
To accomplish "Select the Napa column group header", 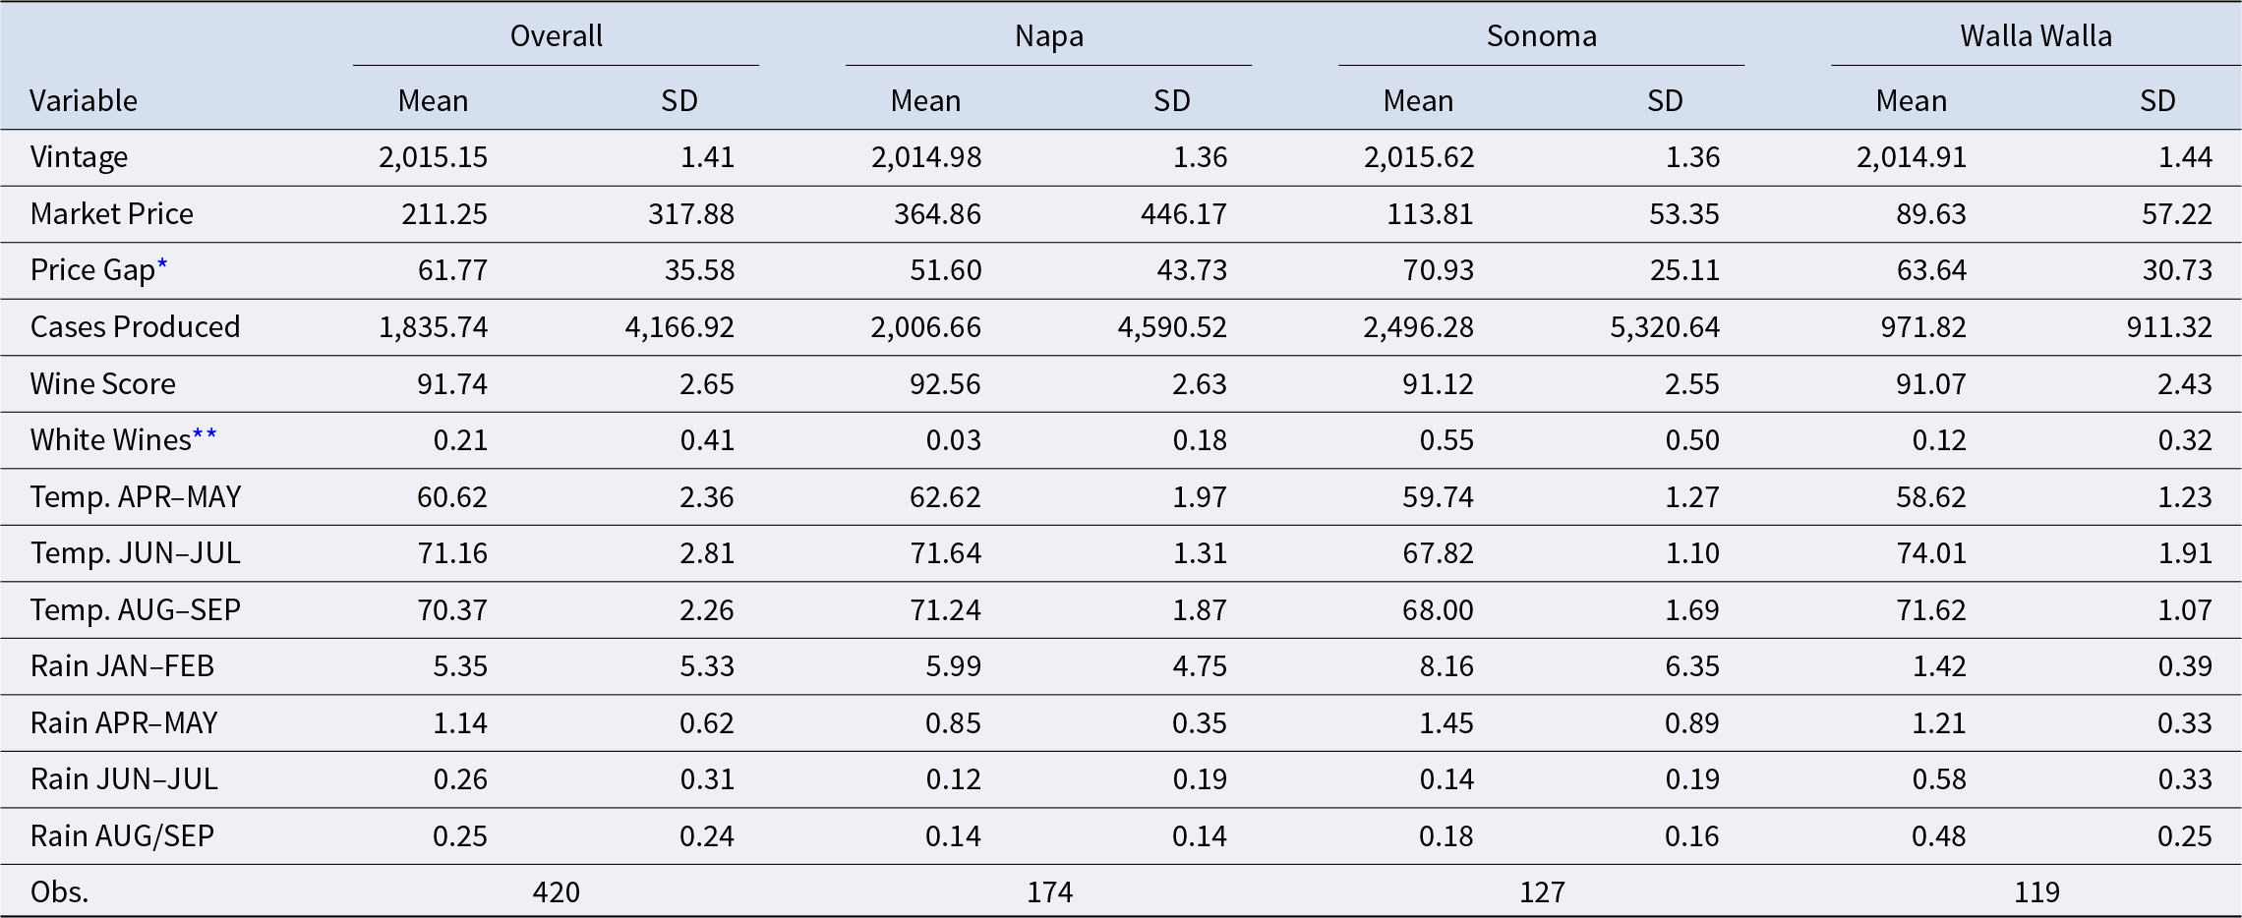I will pyautogui.click(x=1048, y=36).
